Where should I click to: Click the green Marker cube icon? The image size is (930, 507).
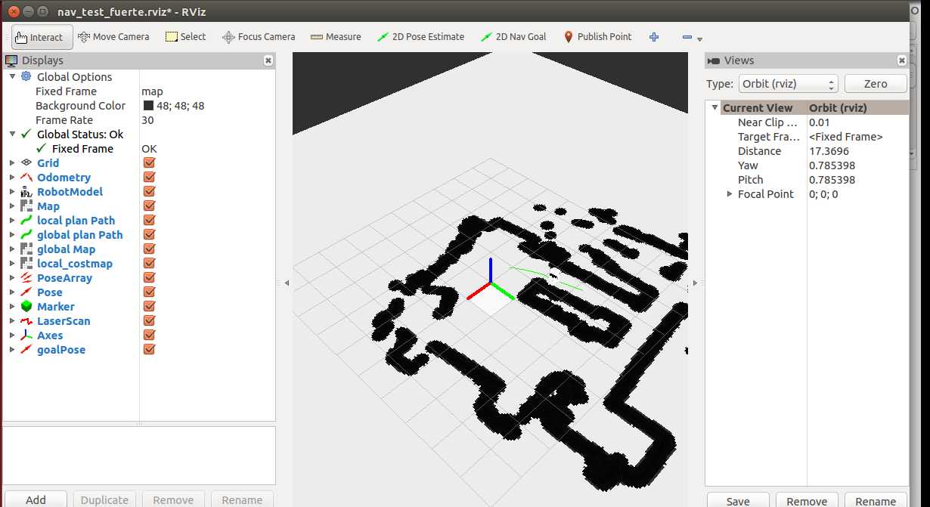[26, 307]
